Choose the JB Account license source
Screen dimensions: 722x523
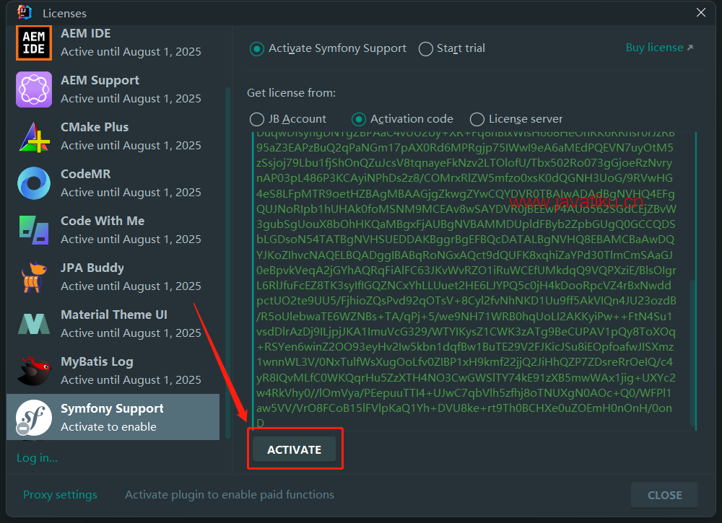tap(257, 119)
